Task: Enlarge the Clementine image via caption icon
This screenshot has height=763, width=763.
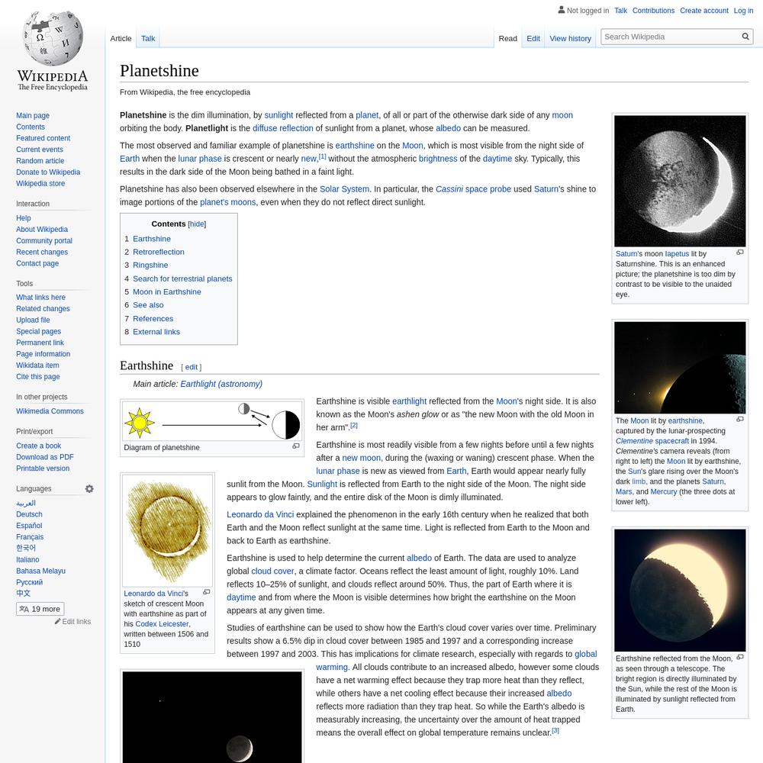Action: tap(739, 419)
